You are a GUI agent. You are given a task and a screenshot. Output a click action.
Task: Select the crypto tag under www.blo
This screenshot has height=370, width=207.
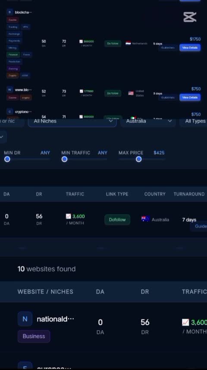tap(26, 97)
